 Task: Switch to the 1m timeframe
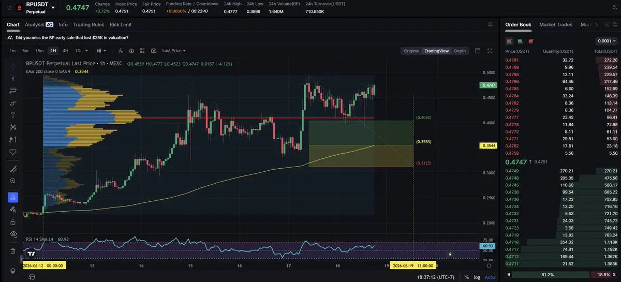tap(12, 51)
